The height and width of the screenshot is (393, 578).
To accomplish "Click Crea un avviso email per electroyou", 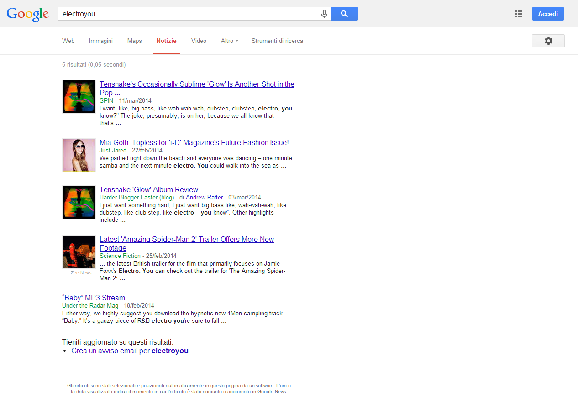I will (x=130, y=351).
